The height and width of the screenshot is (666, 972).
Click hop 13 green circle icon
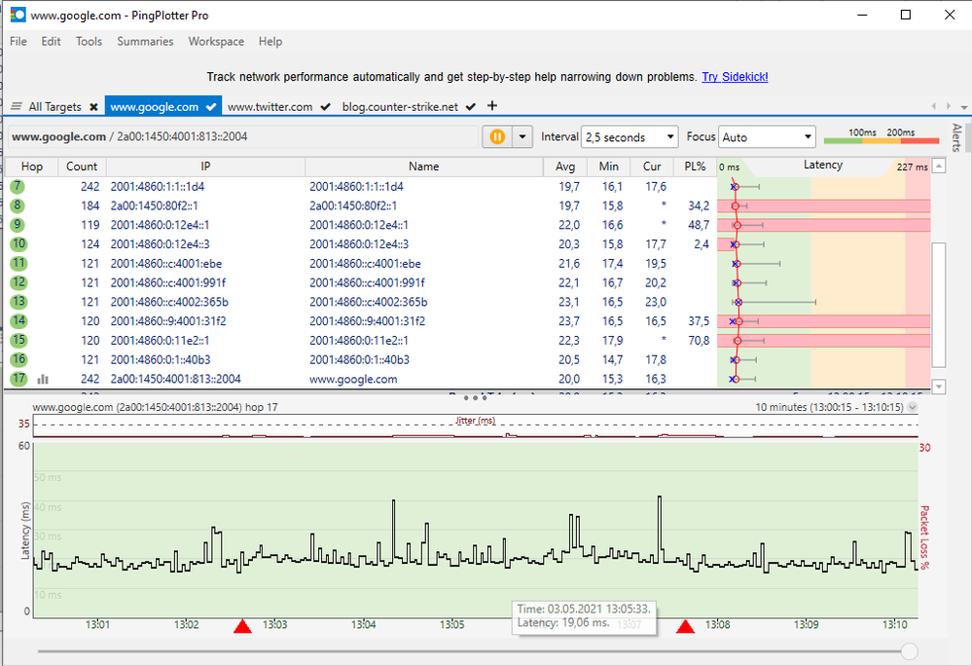[x=18, y=302]
